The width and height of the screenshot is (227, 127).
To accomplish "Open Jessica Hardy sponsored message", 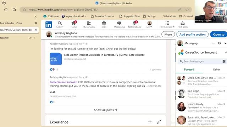I will pos(201,107).
